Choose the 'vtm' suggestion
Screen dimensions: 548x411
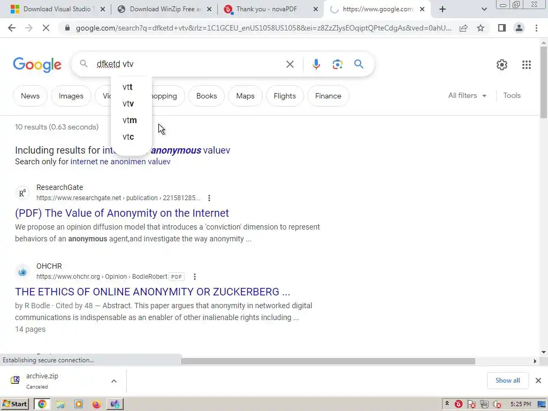(x=132, y=120)
